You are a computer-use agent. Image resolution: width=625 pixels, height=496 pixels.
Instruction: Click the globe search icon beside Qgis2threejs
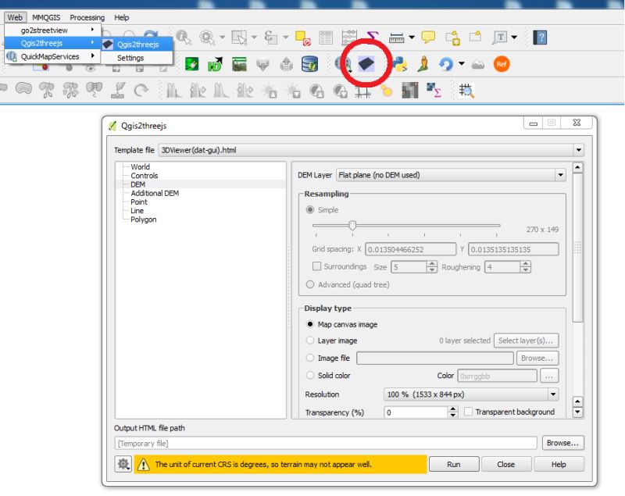(342, 64)
